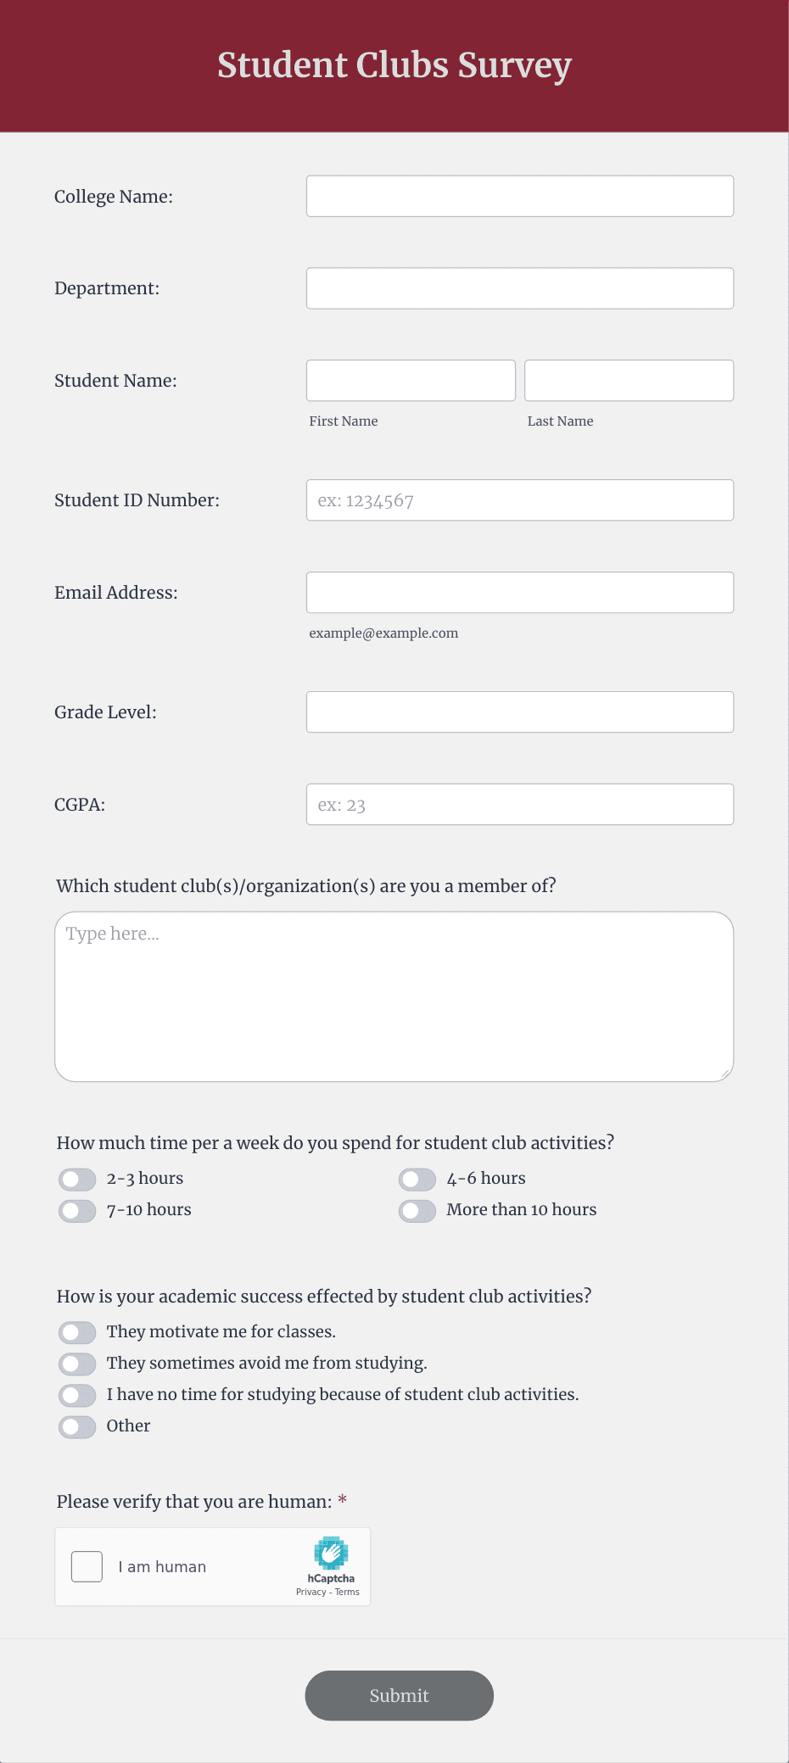Check the "I am human" checkbox
Image resolution: width=789 pixels, height=1763 pixels.
coord(87,1566)
